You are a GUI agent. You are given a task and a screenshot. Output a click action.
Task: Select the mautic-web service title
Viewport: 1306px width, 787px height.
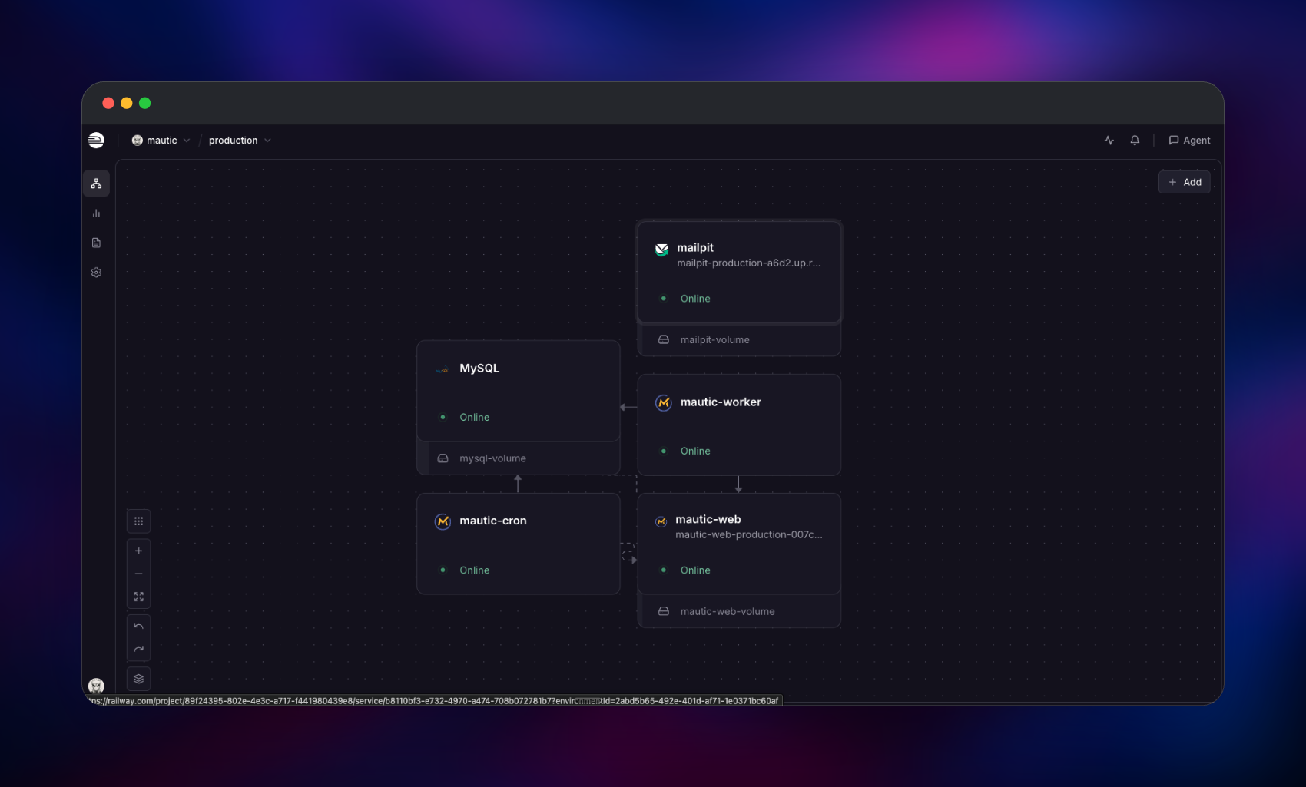tap(708, 519)
